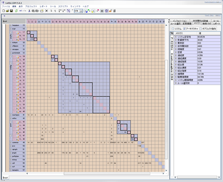Click the gray highlighted X toolbar icon
Screen dimensions: 223x182
tap(102, 11)
